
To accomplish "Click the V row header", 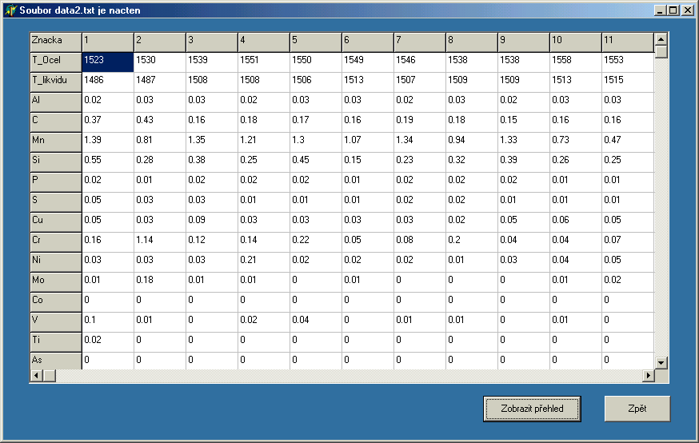I will coord(56,323).
